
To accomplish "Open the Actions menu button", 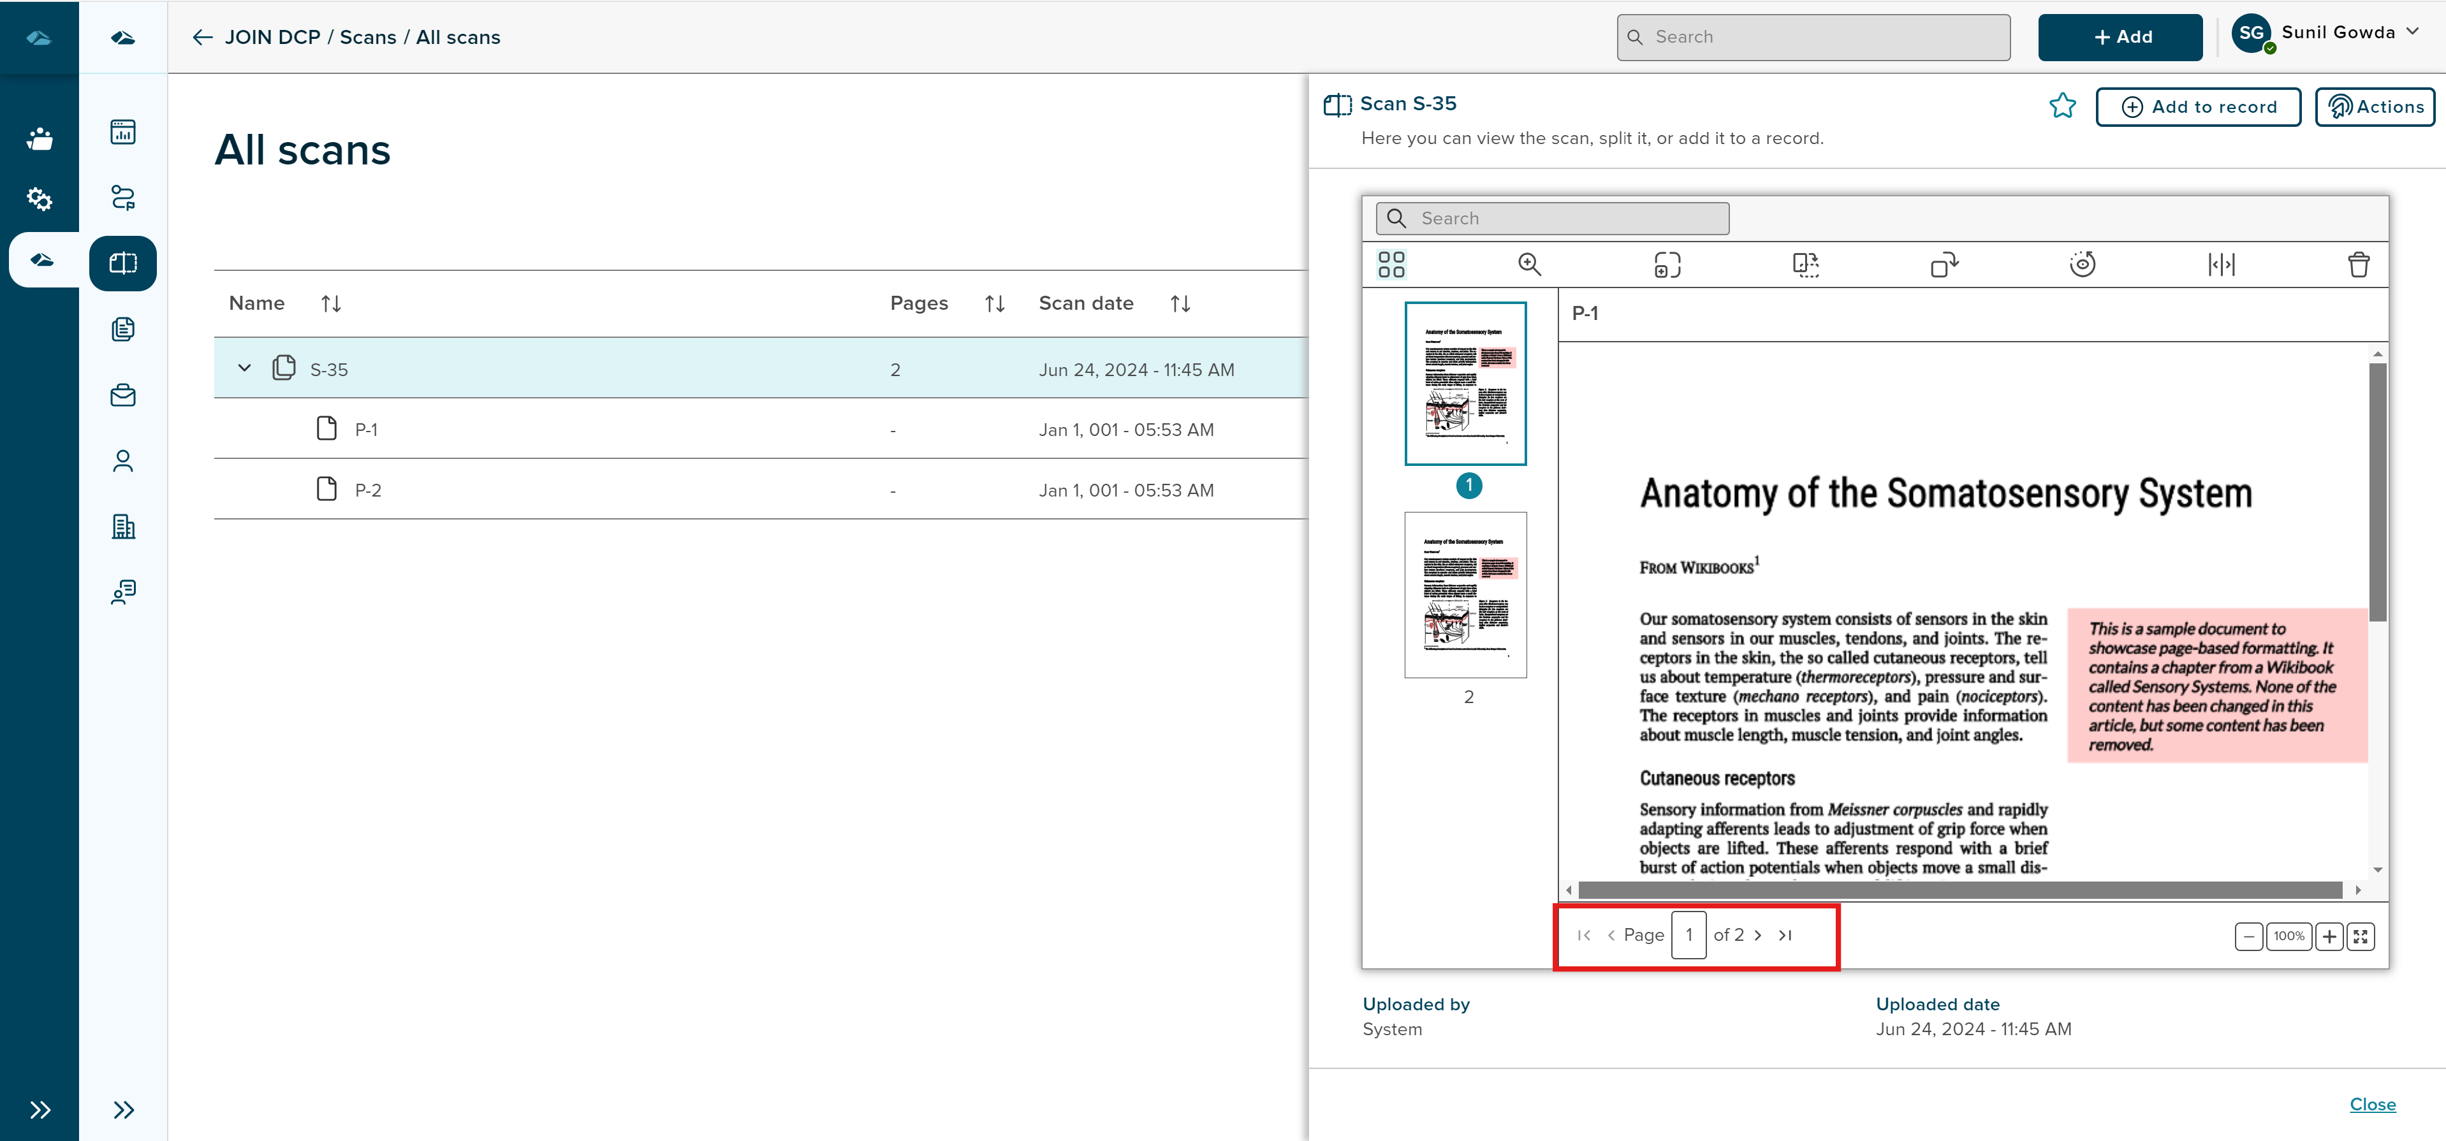I will coord(2375,107).
